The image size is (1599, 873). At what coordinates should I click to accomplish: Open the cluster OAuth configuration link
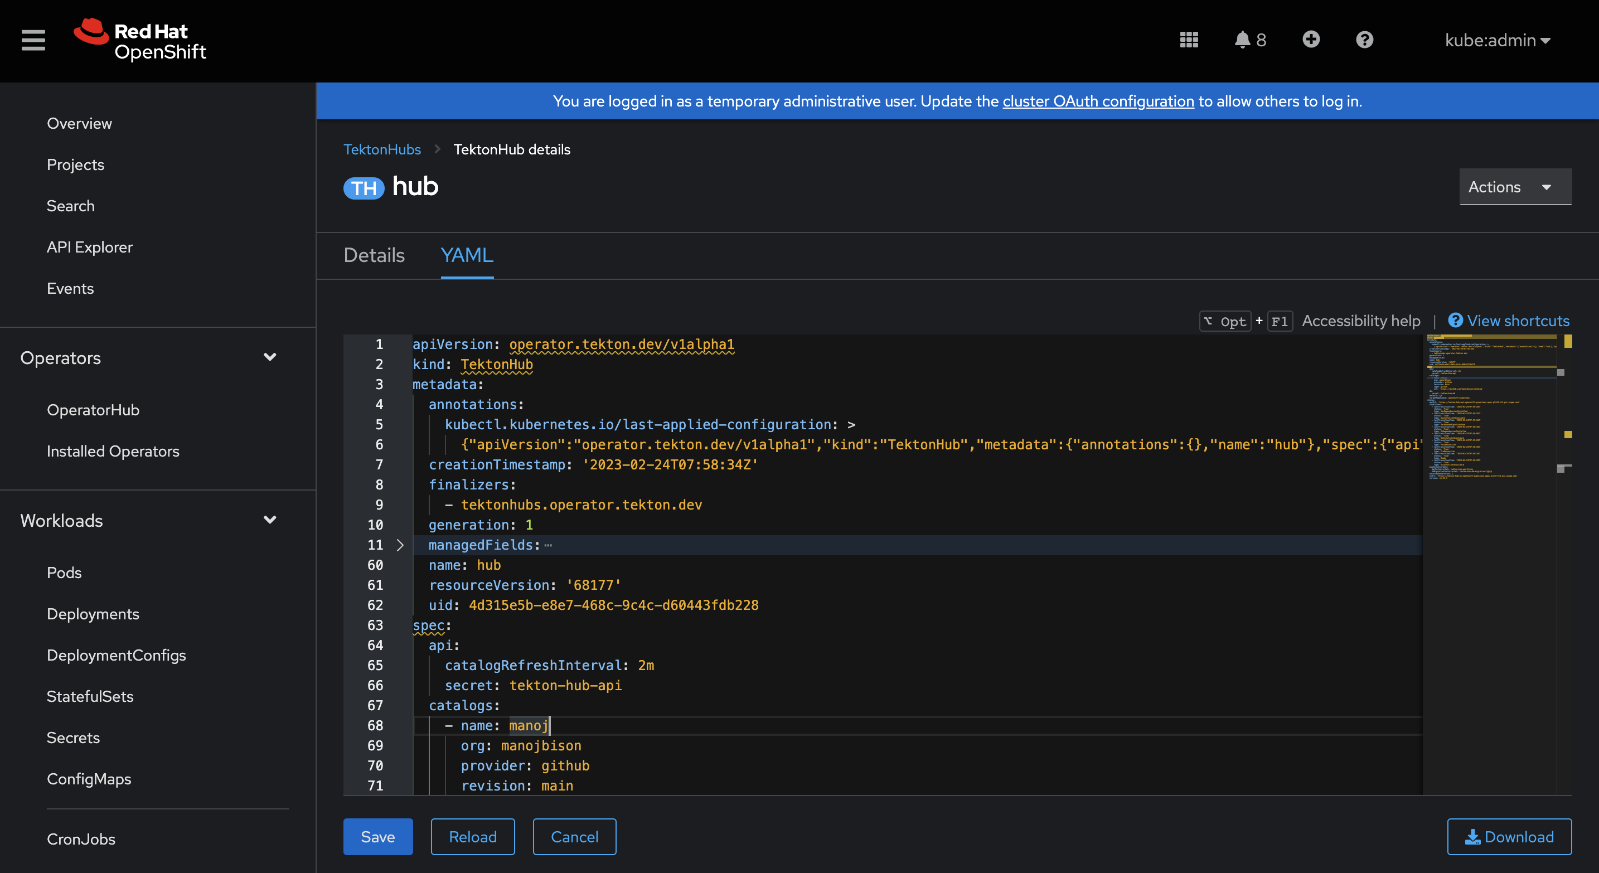point(1098,101)
